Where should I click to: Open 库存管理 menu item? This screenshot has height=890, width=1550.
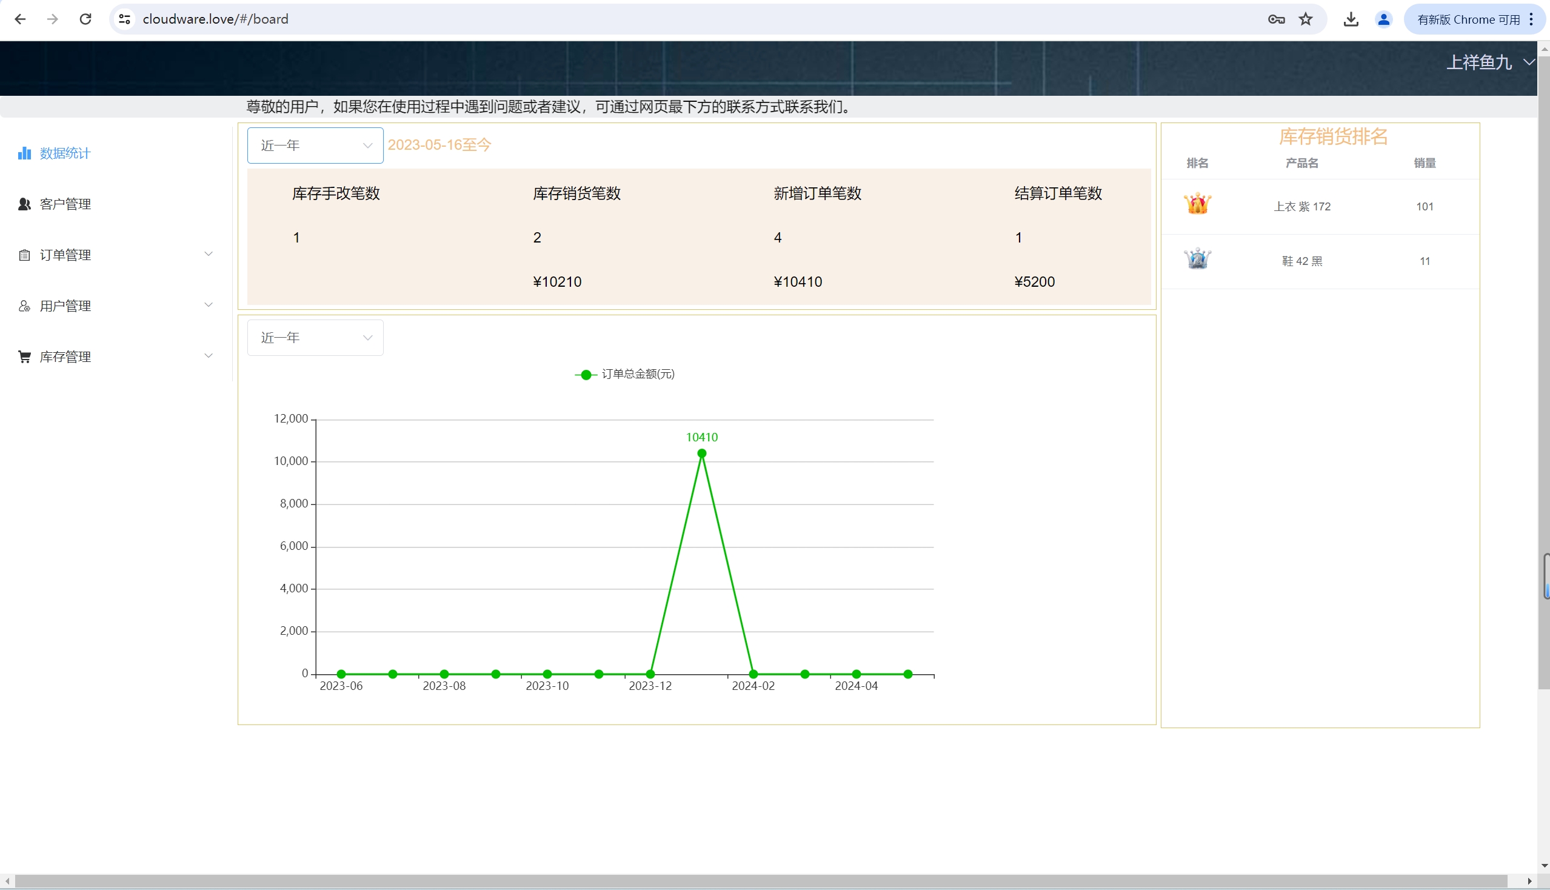pos(65,356)
